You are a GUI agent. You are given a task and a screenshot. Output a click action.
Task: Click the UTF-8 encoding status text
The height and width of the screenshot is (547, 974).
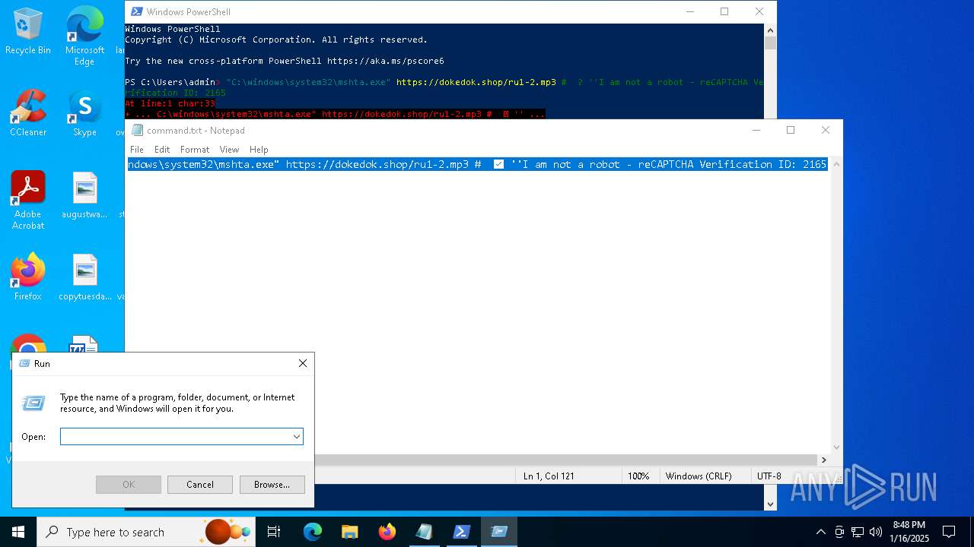tap(769, 476)
